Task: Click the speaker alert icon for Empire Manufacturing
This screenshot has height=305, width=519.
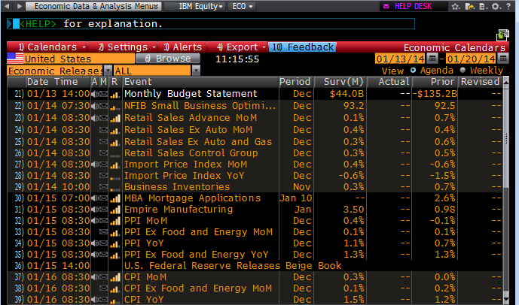Action: [95, 210]
